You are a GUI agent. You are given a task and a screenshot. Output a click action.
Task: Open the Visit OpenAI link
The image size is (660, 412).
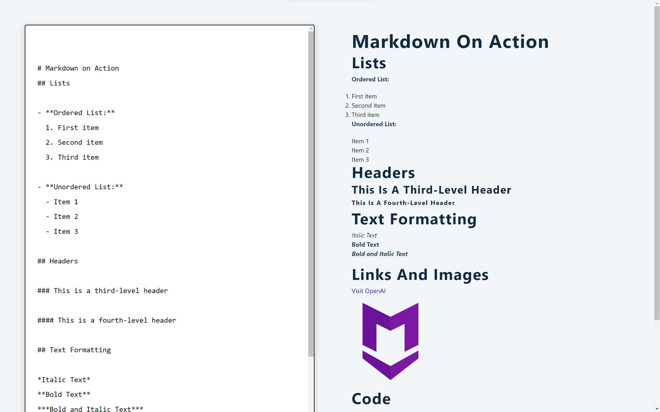[x=368, y=291]
